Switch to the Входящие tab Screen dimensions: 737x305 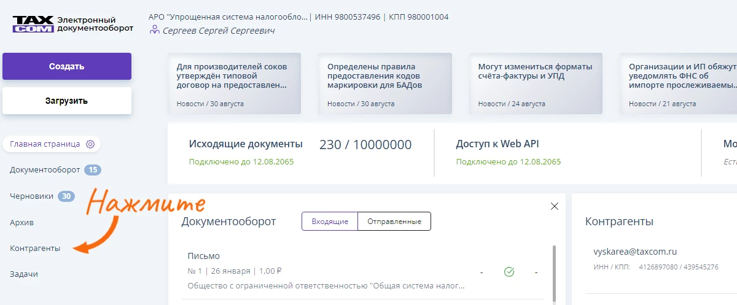click(330, 222)
